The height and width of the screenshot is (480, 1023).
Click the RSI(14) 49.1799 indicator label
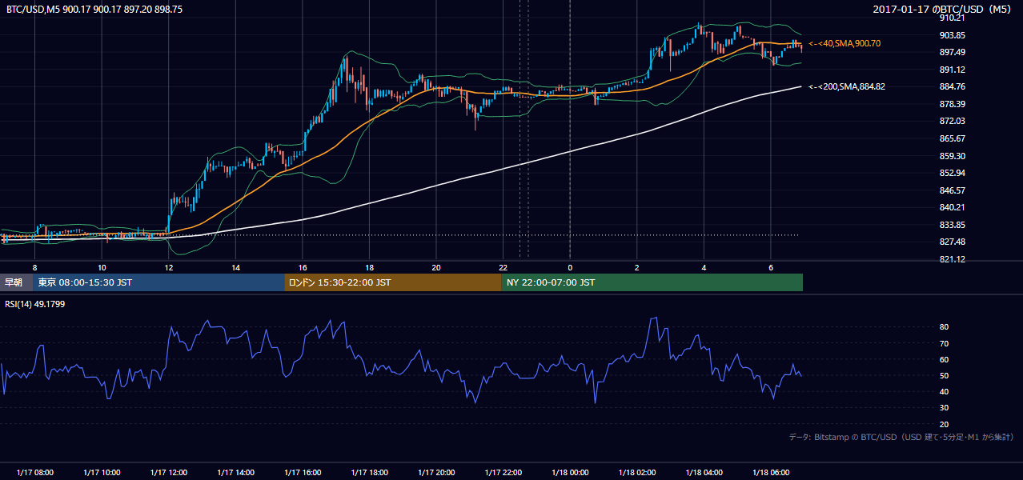pyautogui.click(x=35, y=303)
